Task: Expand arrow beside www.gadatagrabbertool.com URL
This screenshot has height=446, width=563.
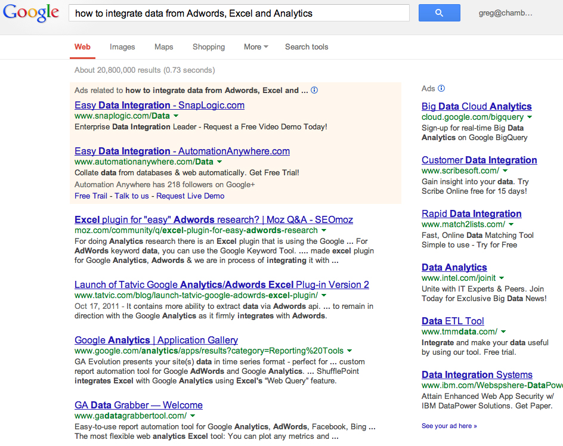Action: coord(193,416)
